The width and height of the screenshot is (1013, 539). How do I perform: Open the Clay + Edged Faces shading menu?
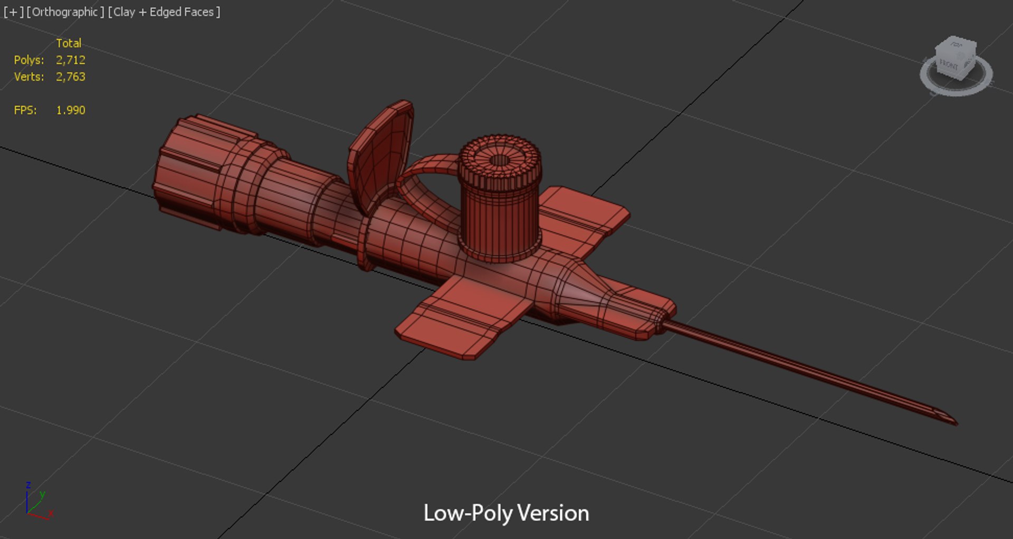164,12
